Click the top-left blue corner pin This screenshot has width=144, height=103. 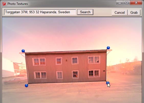tap(23, 51)
